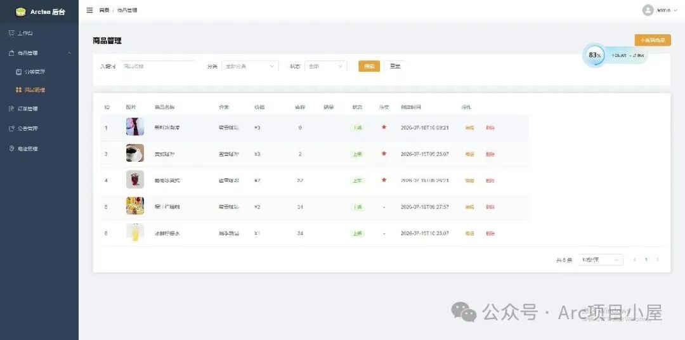Delete the product in row ID 1

[x=490, y=128]
